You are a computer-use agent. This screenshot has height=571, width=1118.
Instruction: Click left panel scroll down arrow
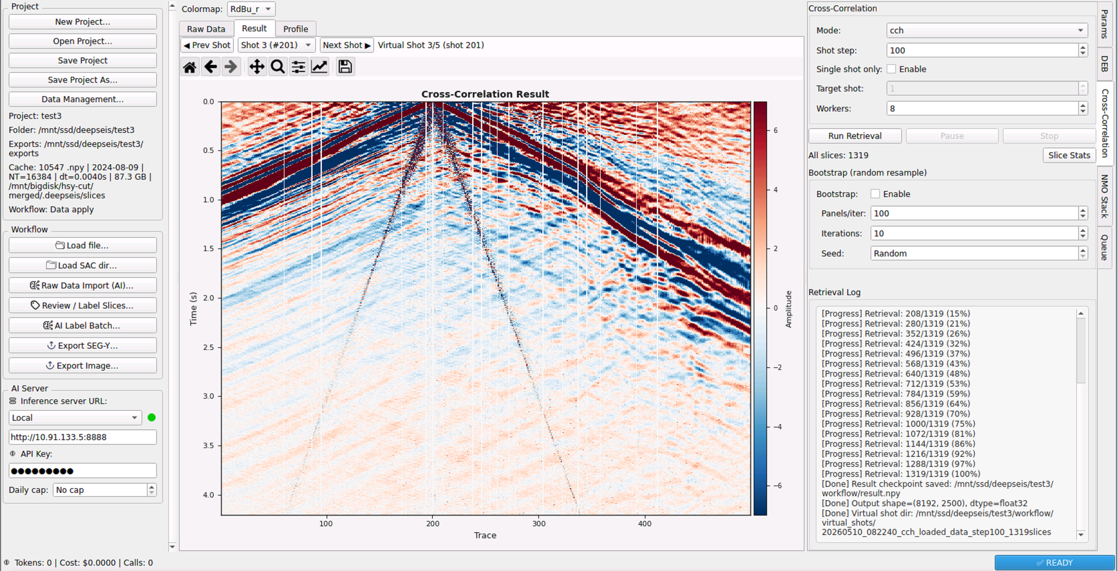(172, 547)
